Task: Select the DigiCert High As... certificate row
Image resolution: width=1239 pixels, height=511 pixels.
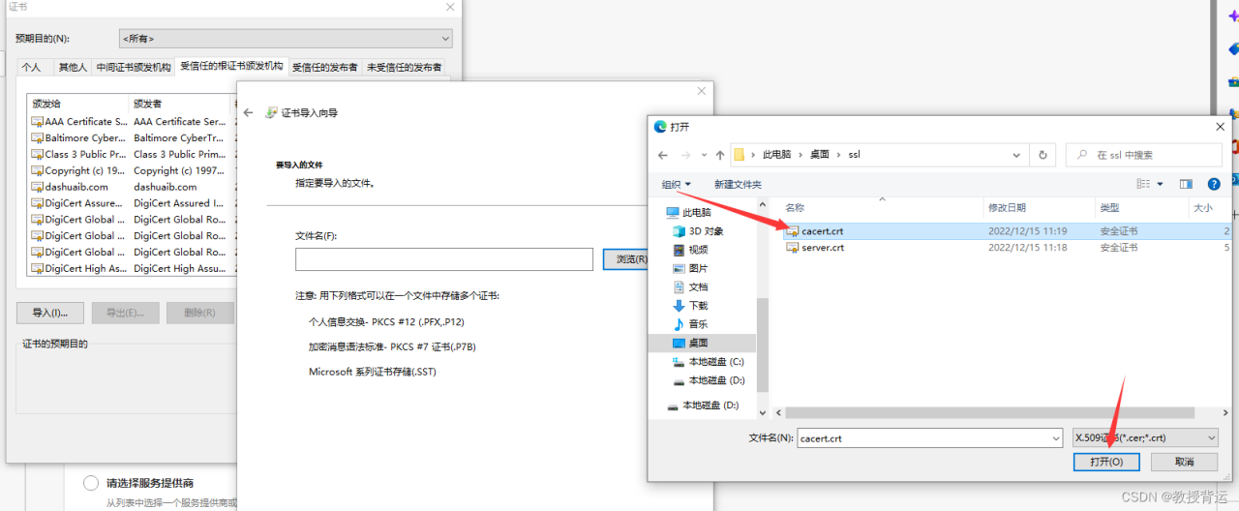Action: coord(131,269)
